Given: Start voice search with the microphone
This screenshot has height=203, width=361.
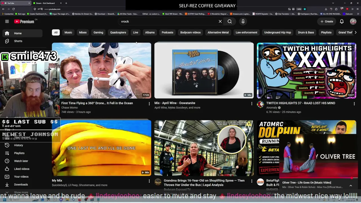Looking at the screenshot, I should (243, 21).
